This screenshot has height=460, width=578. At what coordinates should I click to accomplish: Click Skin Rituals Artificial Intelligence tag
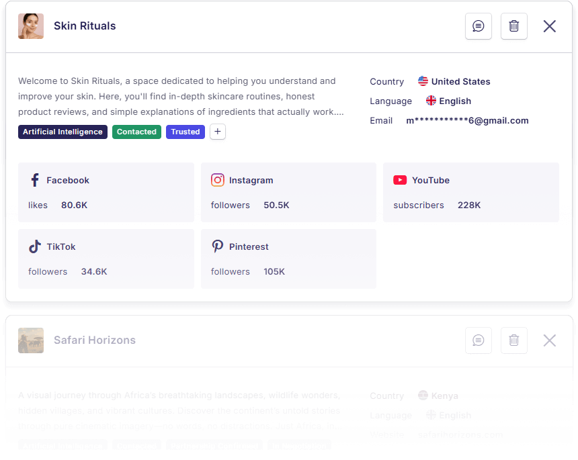tap(63, 132)
